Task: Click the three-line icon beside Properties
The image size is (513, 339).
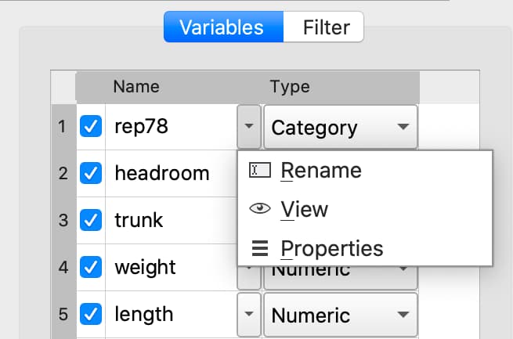Action: [x=259, y=250]
